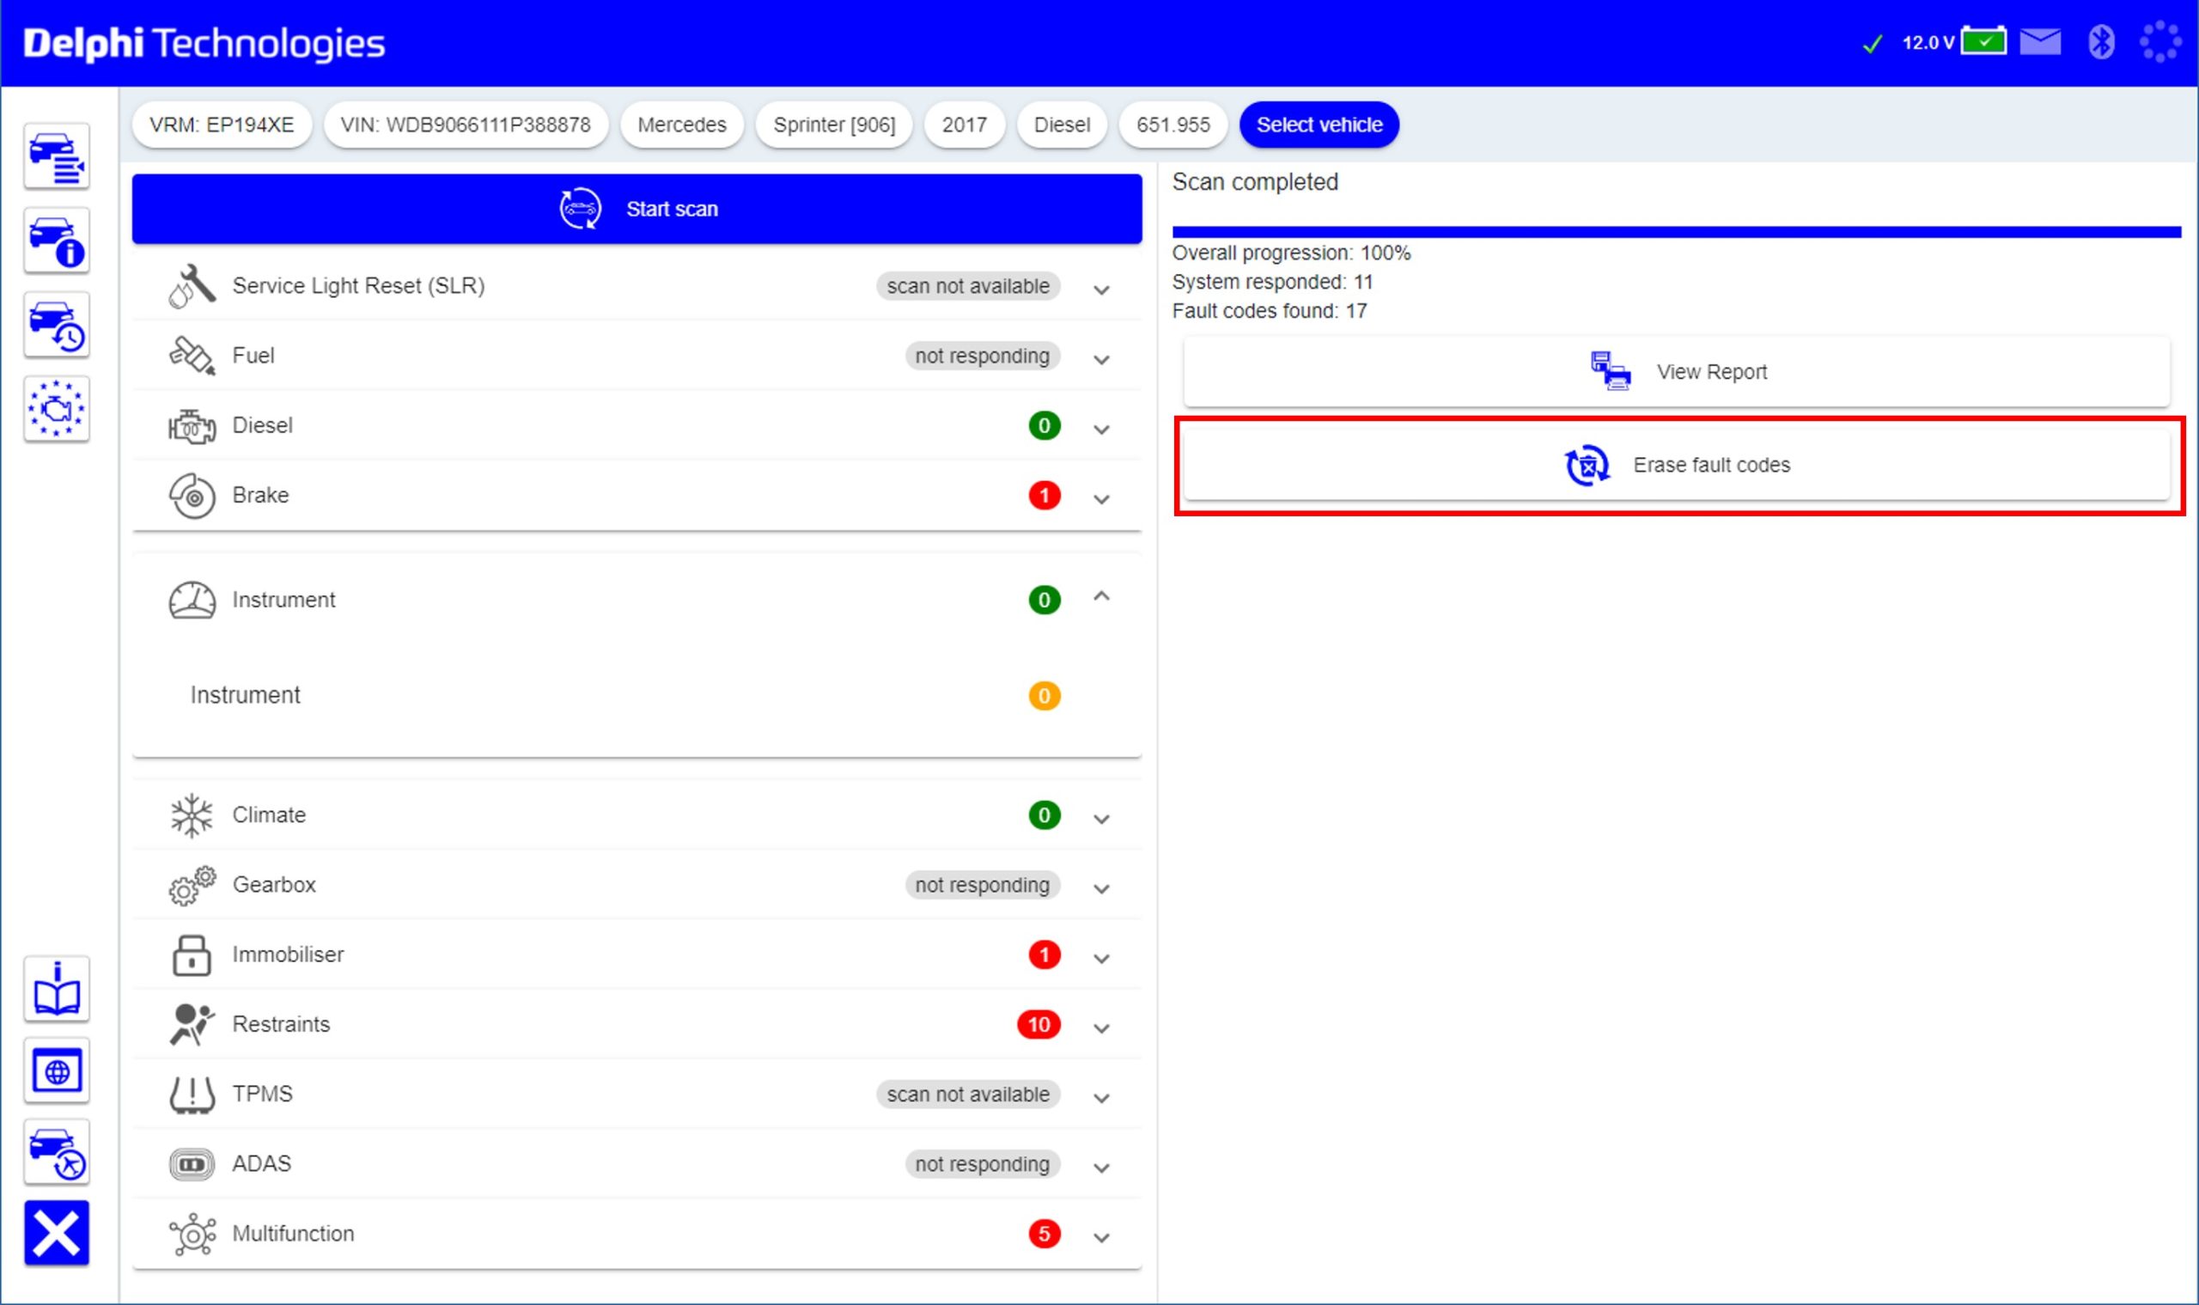
Task: Open the vehicle system list sidebar icon
Action: pos(57,156)
